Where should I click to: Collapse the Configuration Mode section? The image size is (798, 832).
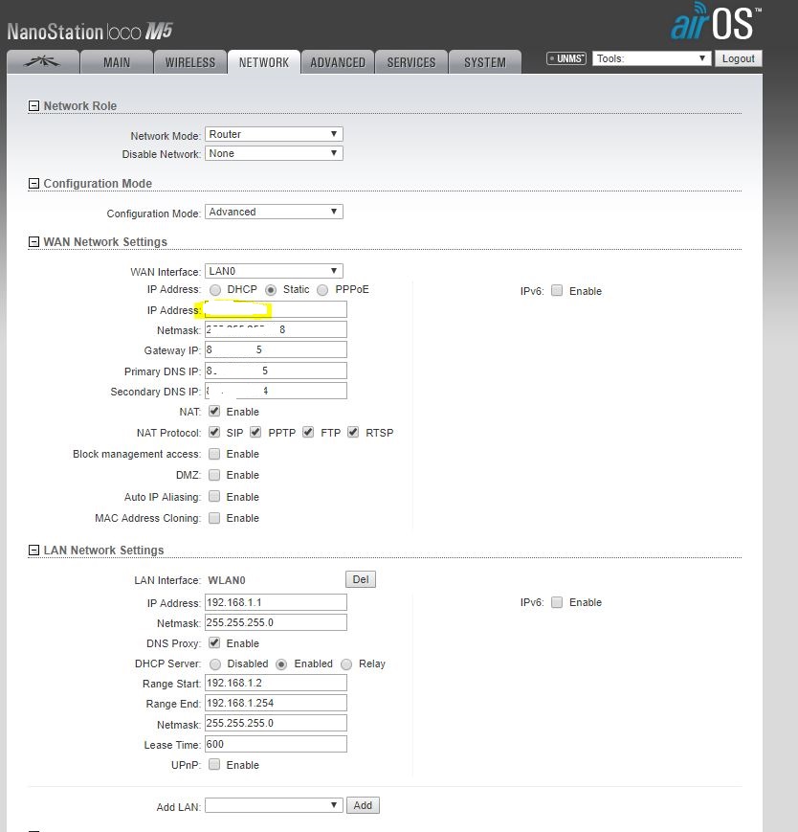33,184
